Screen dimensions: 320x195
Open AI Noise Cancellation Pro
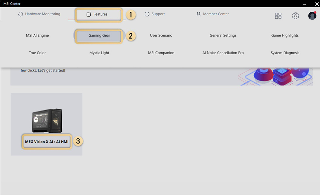(223, 53)
